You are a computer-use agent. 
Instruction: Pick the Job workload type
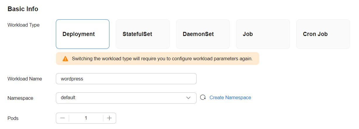(263, 34)
